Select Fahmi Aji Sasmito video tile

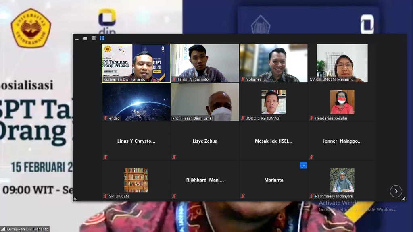pyautogui.click(x=205, y=63)
